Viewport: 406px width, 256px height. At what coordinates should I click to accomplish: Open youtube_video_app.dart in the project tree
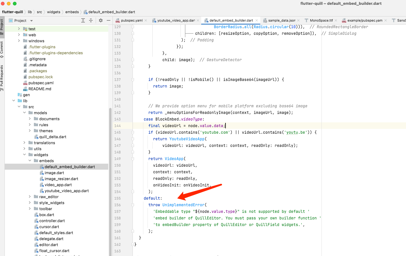[x=67, y=191]
